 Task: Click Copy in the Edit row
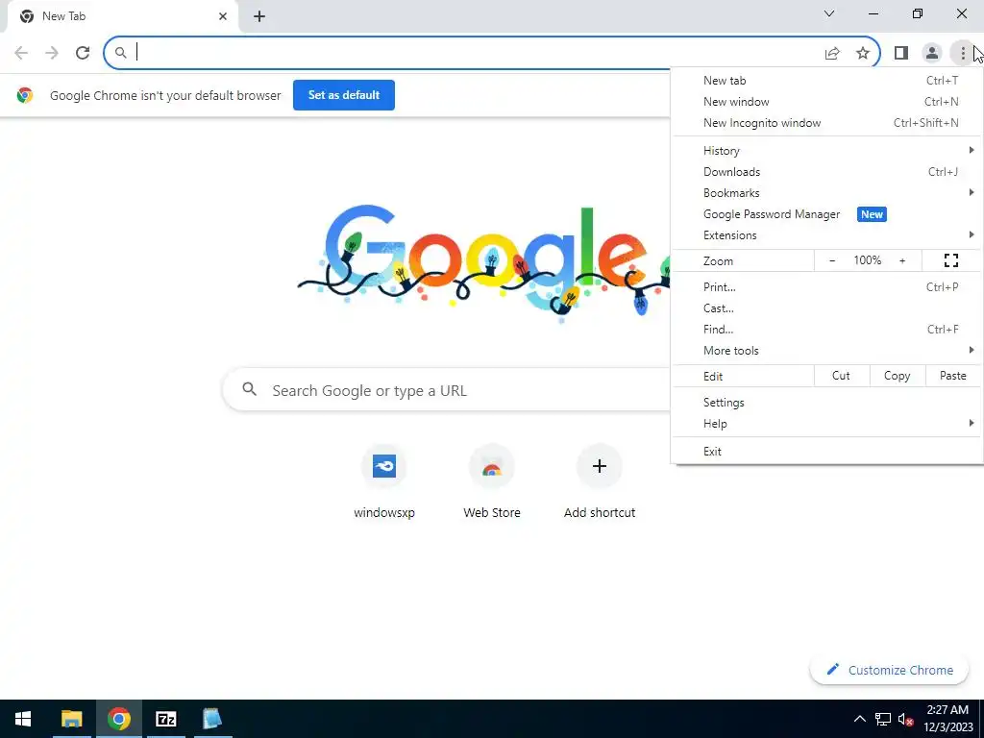pos(898,376)
